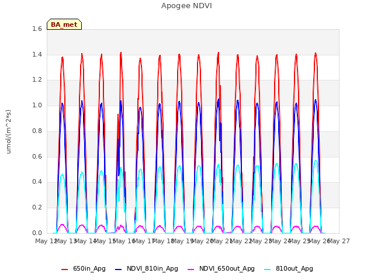This screenshot has height=280, width=374.
Task: Click the 0.4 y-axis tick label
Action: coord(37,181)
